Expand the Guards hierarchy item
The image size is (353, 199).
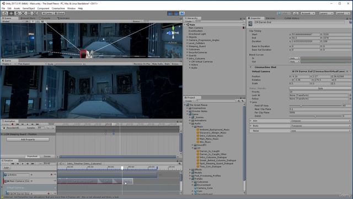(188, 55)
